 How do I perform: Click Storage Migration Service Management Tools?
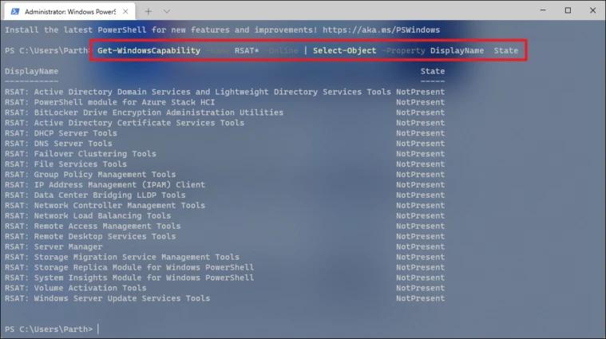pos(137,257)
